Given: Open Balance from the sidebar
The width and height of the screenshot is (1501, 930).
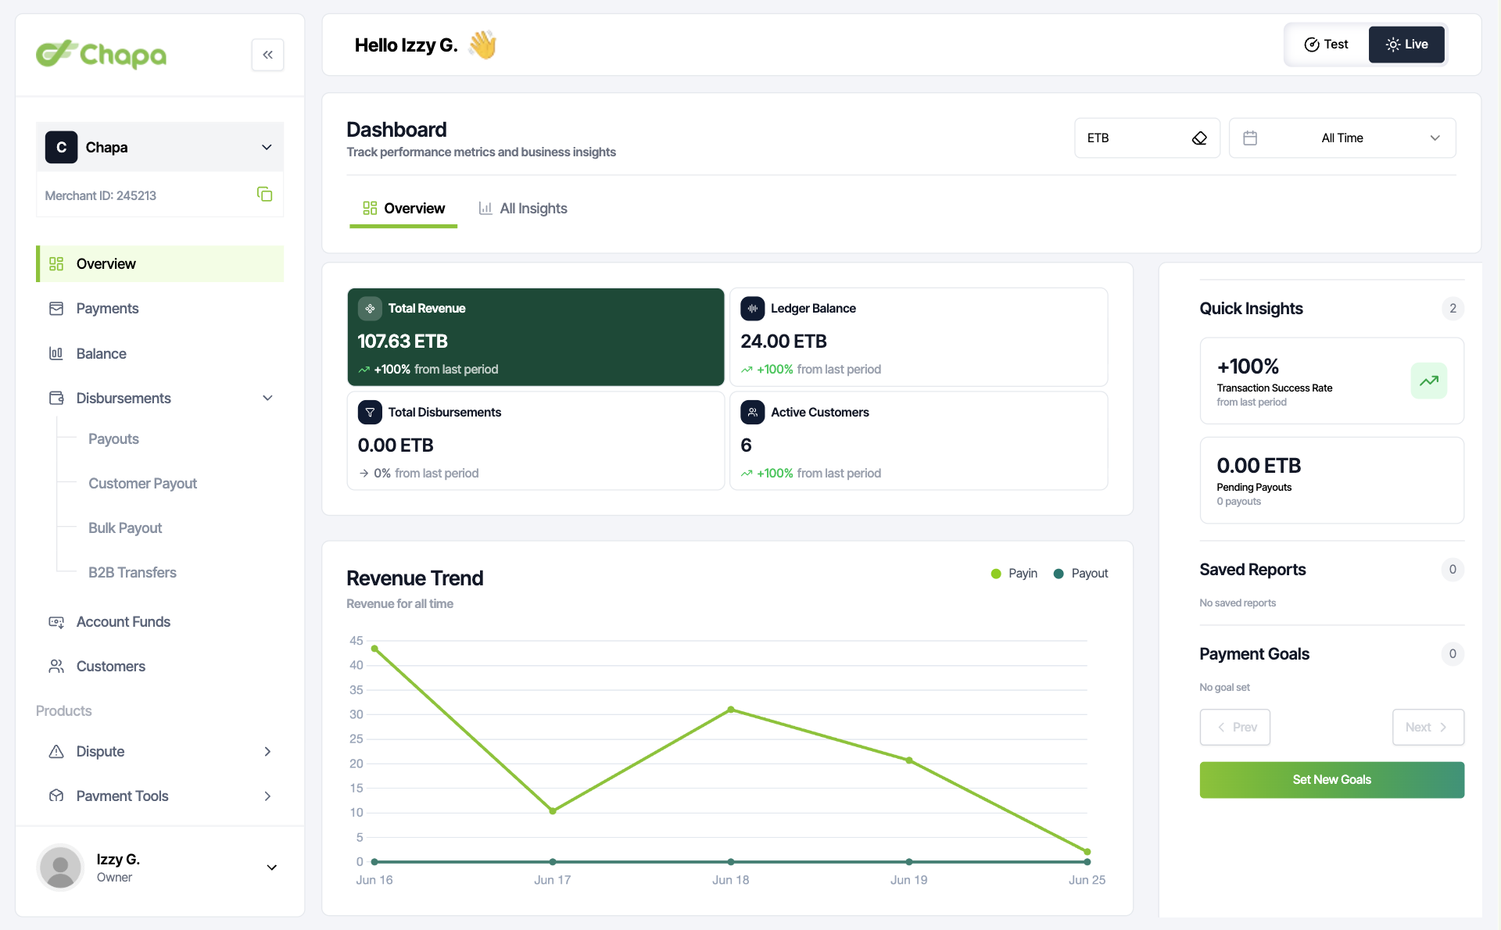Looking at the screenshot, I should [159, 354].
